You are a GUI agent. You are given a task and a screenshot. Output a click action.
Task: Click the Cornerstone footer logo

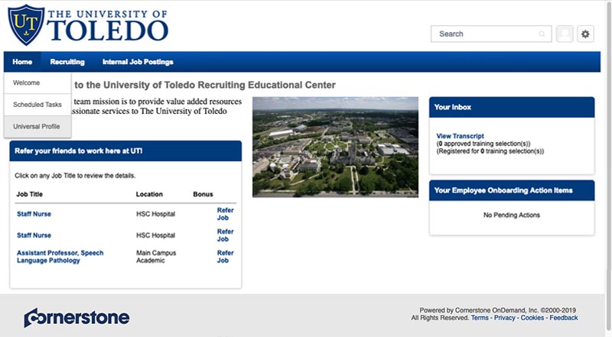(76, 317)
